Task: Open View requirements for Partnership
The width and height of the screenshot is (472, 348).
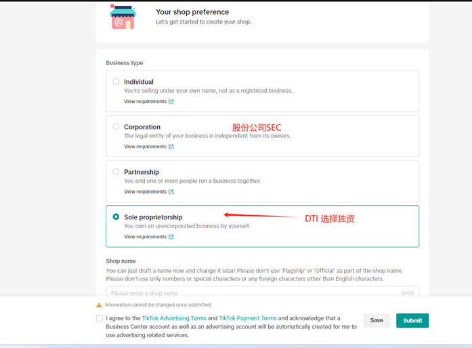Action: click(x=145, y=192)
